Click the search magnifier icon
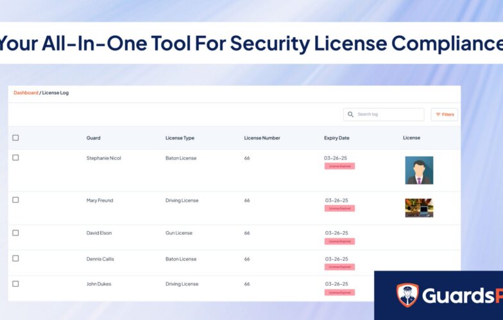This screenshot has height=320, width=503. point(350,114)
